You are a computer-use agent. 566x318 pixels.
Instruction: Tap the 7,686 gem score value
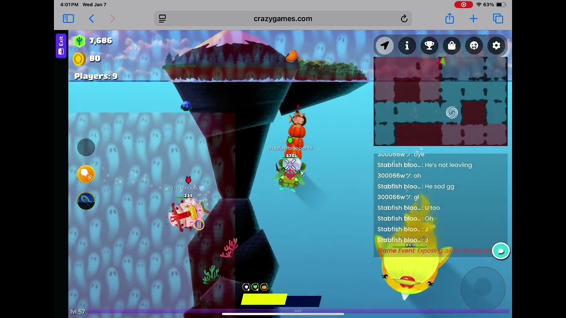coord(101,41)
